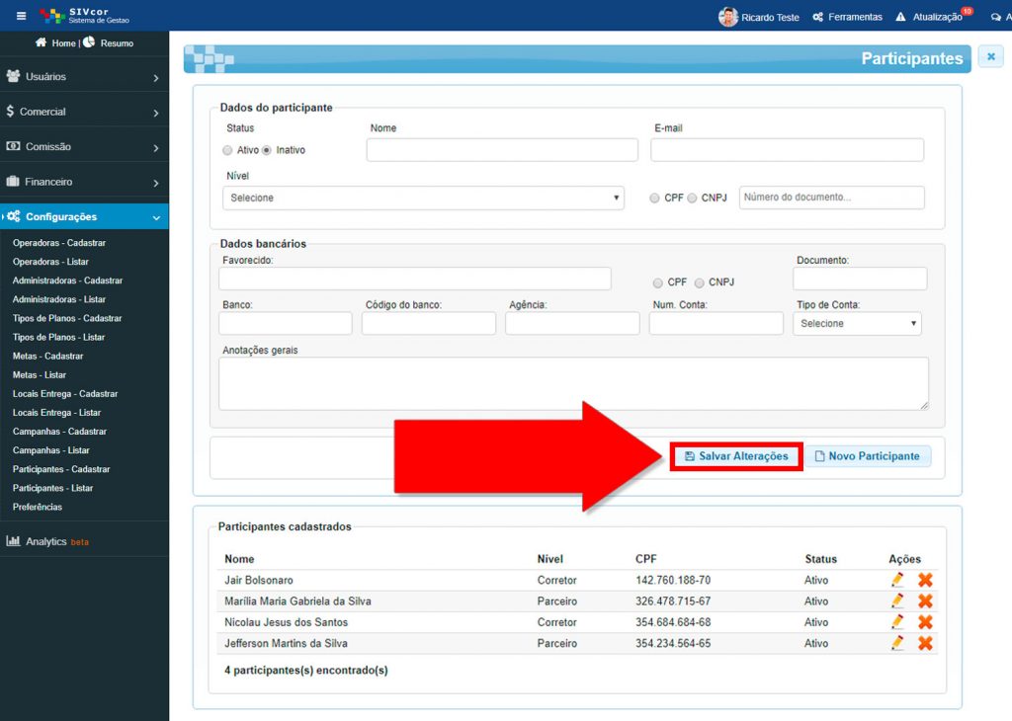Click the Novo Participante button
1012x721 pixels.
(868, 456)
